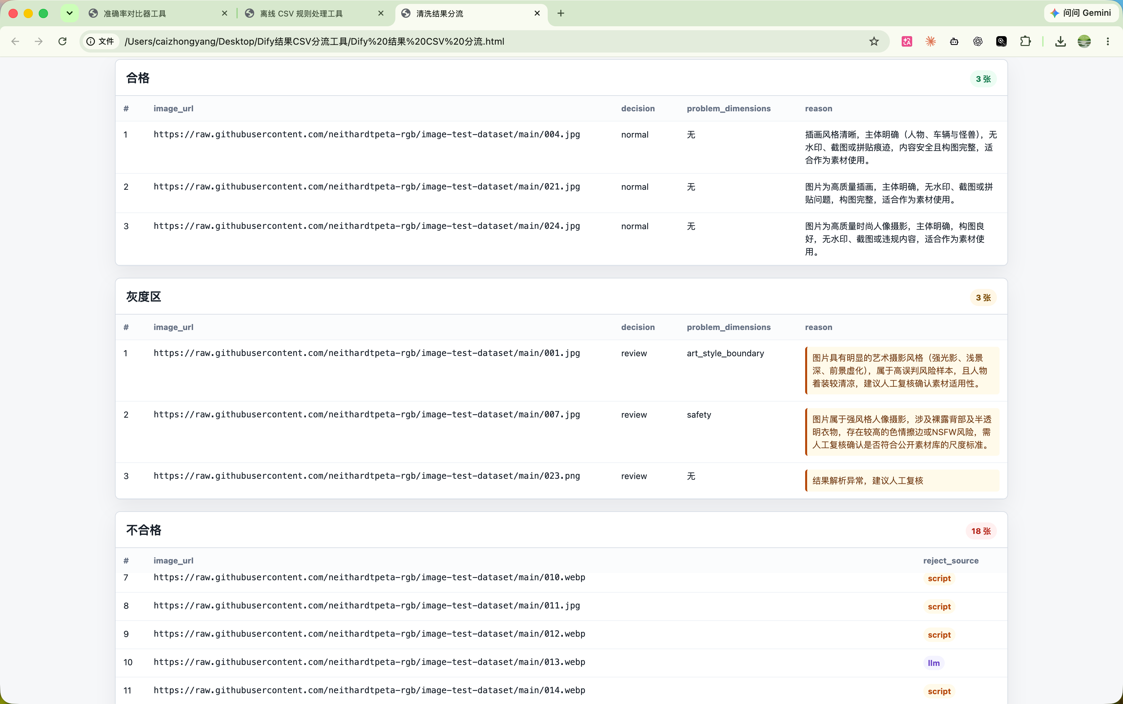The image size is (1123, 704).
Task: Reload the page
Action: [62, 41]
